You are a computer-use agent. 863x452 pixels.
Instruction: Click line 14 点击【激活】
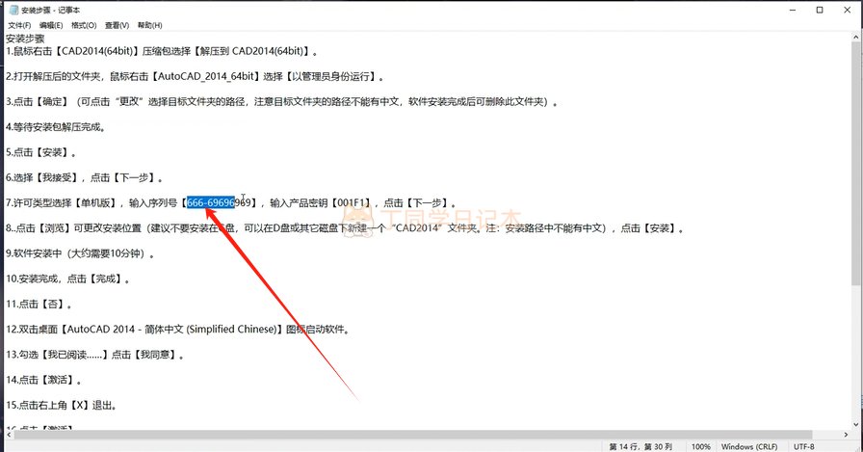(44, 380)
